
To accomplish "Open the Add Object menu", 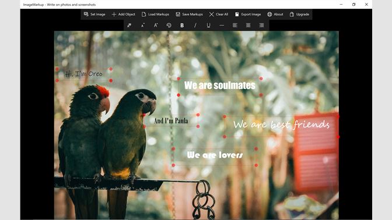I will click(x=124, y=15).
